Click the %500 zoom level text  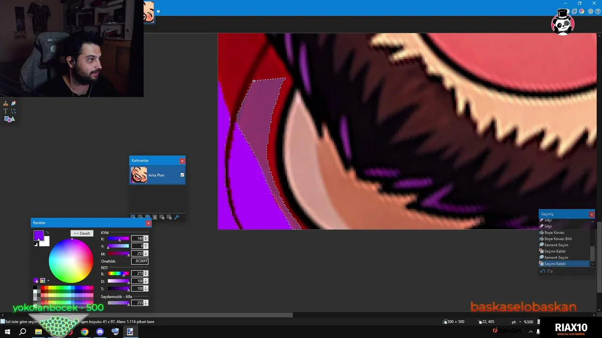529,322
